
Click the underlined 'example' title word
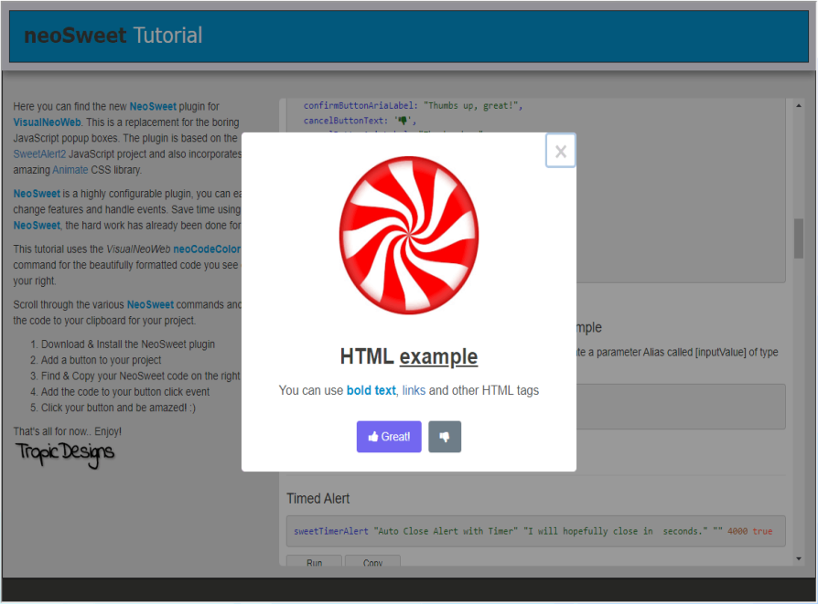coord(438,356)
